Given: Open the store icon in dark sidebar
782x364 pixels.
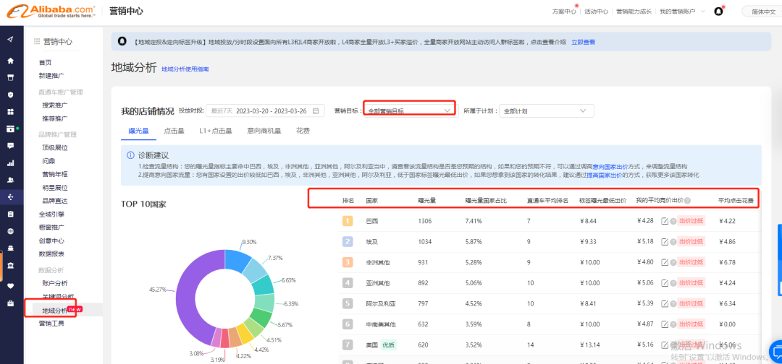Looking at the screenshot, I should tap(10, 77).
